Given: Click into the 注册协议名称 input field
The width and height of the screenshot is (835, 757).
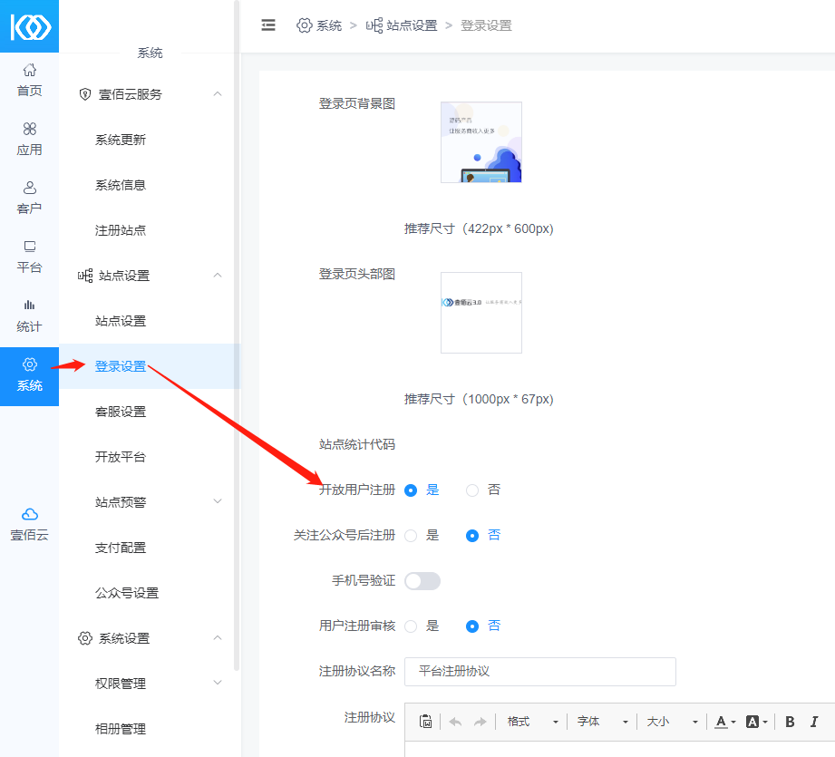Looking at the screenshot, I should 540,671.
